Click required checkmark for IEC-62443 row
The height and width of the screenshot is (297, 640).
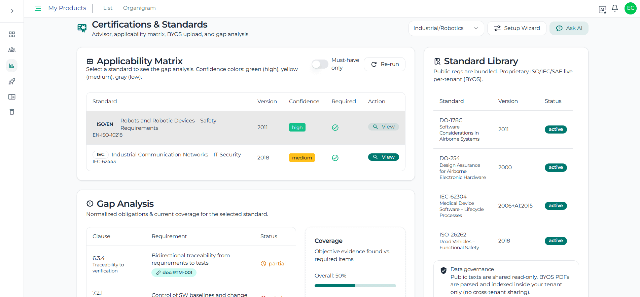(335, 158)
